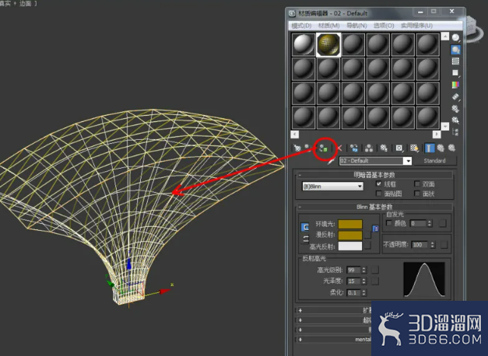Open the Material ID Channel flyout
This screenshot has width=488, height=356.
coord(399,148)
